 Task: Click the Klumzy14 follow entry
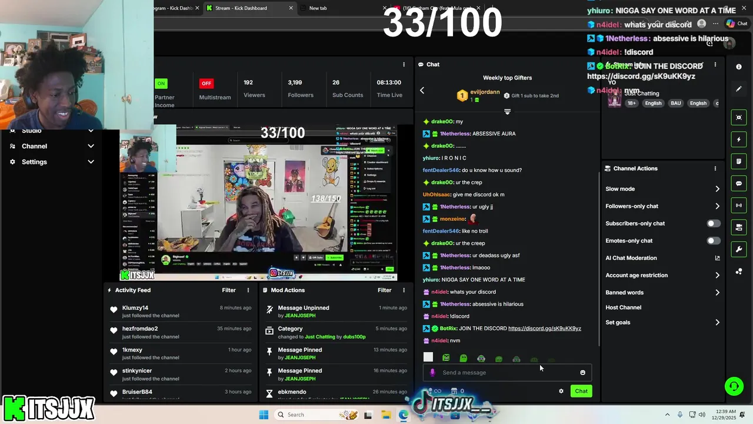tap(182, 312)
